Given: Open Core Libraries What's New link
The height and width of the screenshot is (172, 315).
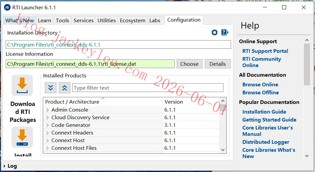Looking at the screenshot, I should click(269, 153).
